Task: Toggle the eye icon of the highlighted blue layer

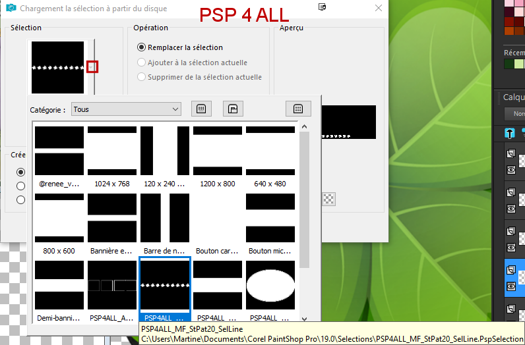Action: coord(510,286)
